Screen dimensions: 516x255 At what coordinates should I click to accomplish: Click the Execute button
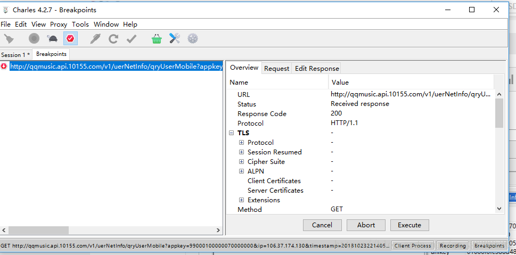[x=409, y=225]
